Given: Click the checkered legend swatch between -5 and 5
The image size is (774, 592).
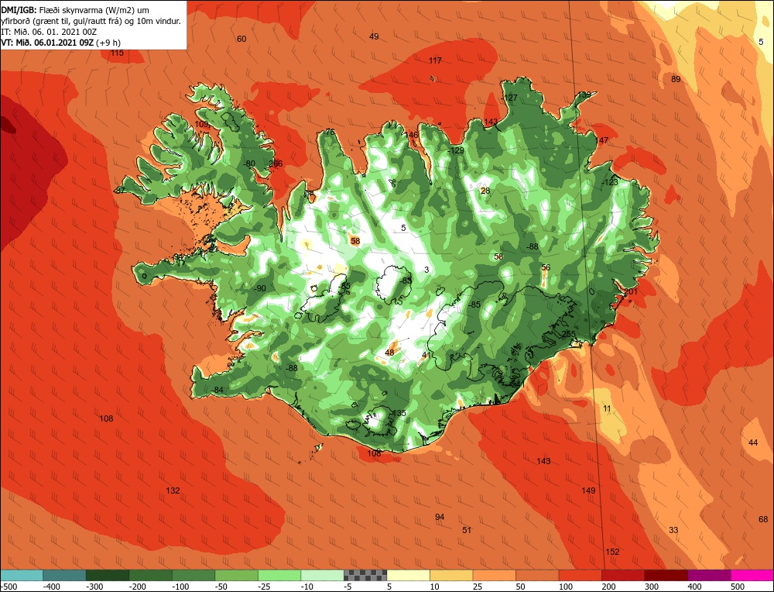Looking at the screenshot, I should pyautogui.click(x=365, y=575).
